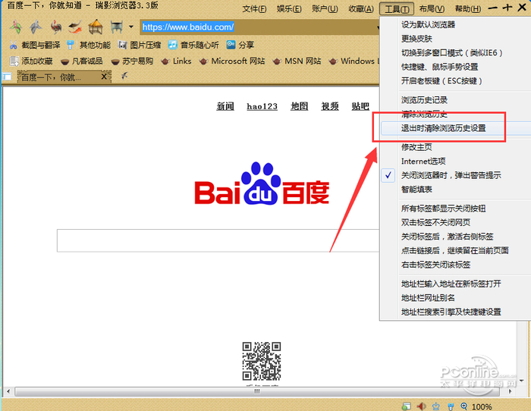Click the rooster icon in the toolbar
This screenshot has width=531, height=411.
(56, 27)
